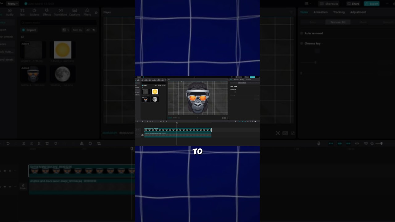Screen dimensions: 395x222
Task: Select Gorilla-Avatar-icon.png clip in large backdrop timeline
Action: (82, 171)
